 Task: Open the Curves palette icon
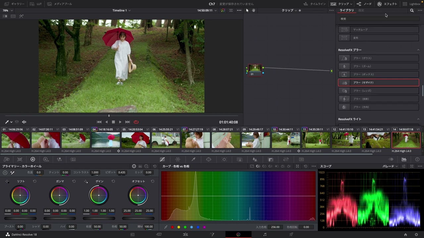[162, 159]
